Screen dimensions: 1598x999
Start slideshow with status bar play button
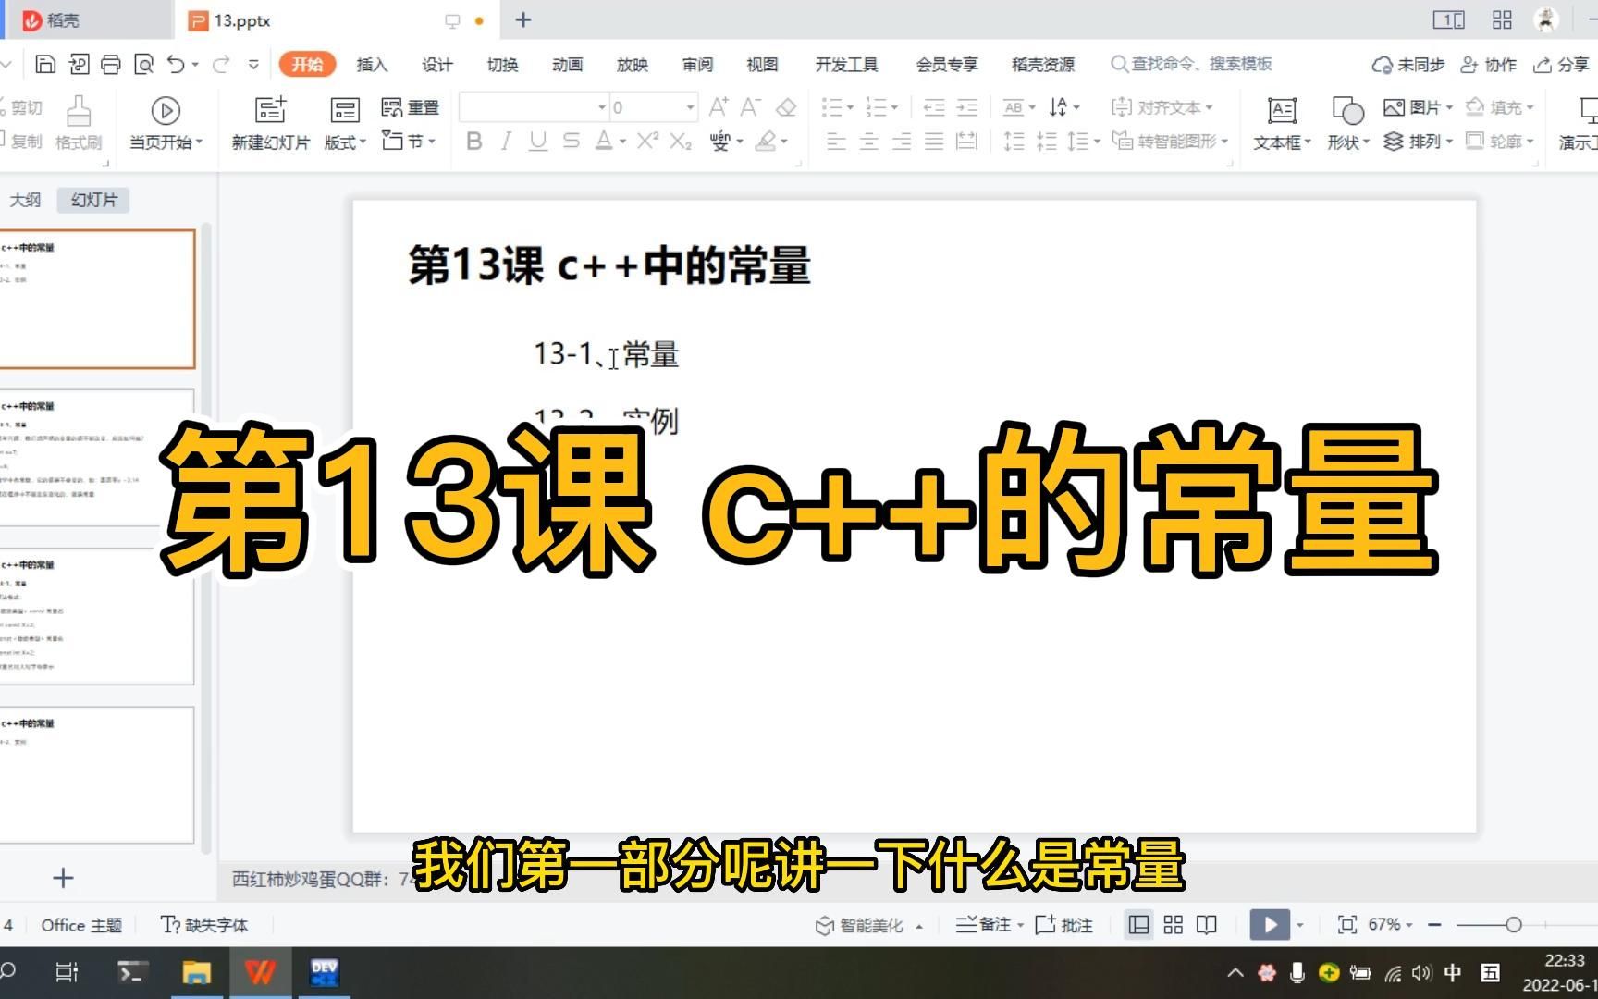(x=1270, y=925)
